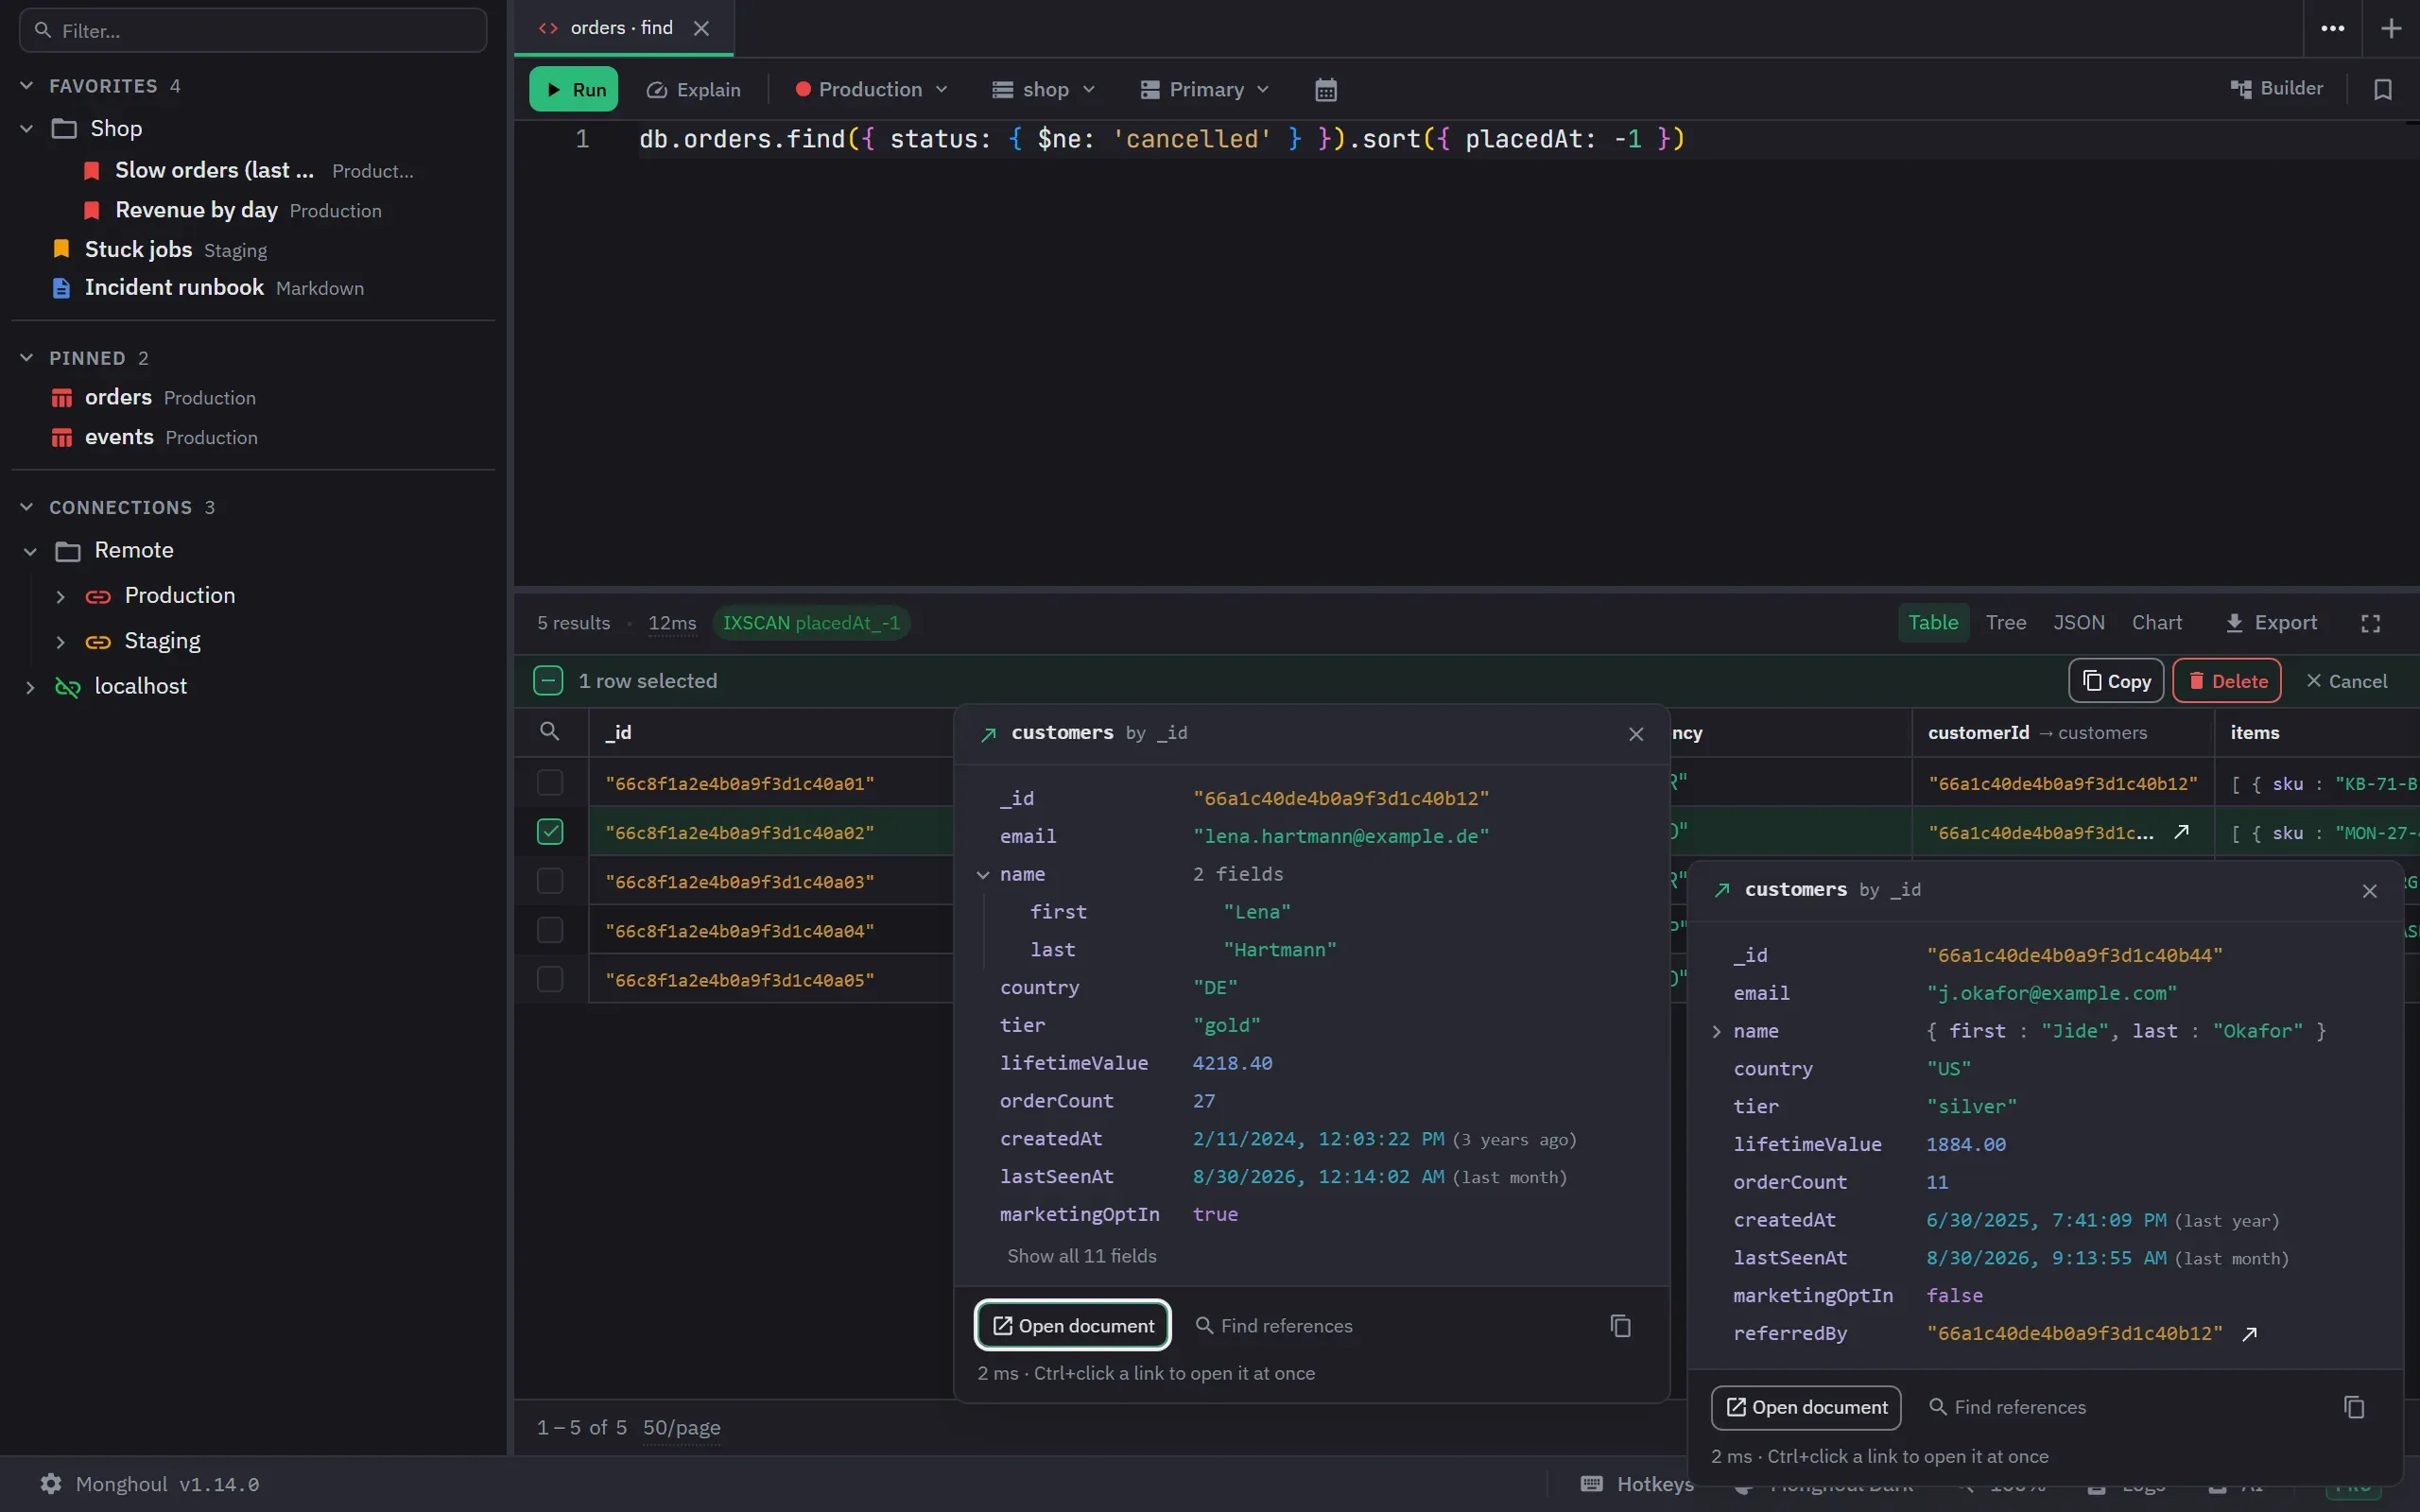Switch results to JSON view
The image size is (2420, 1512).
tap(2078, 623)
